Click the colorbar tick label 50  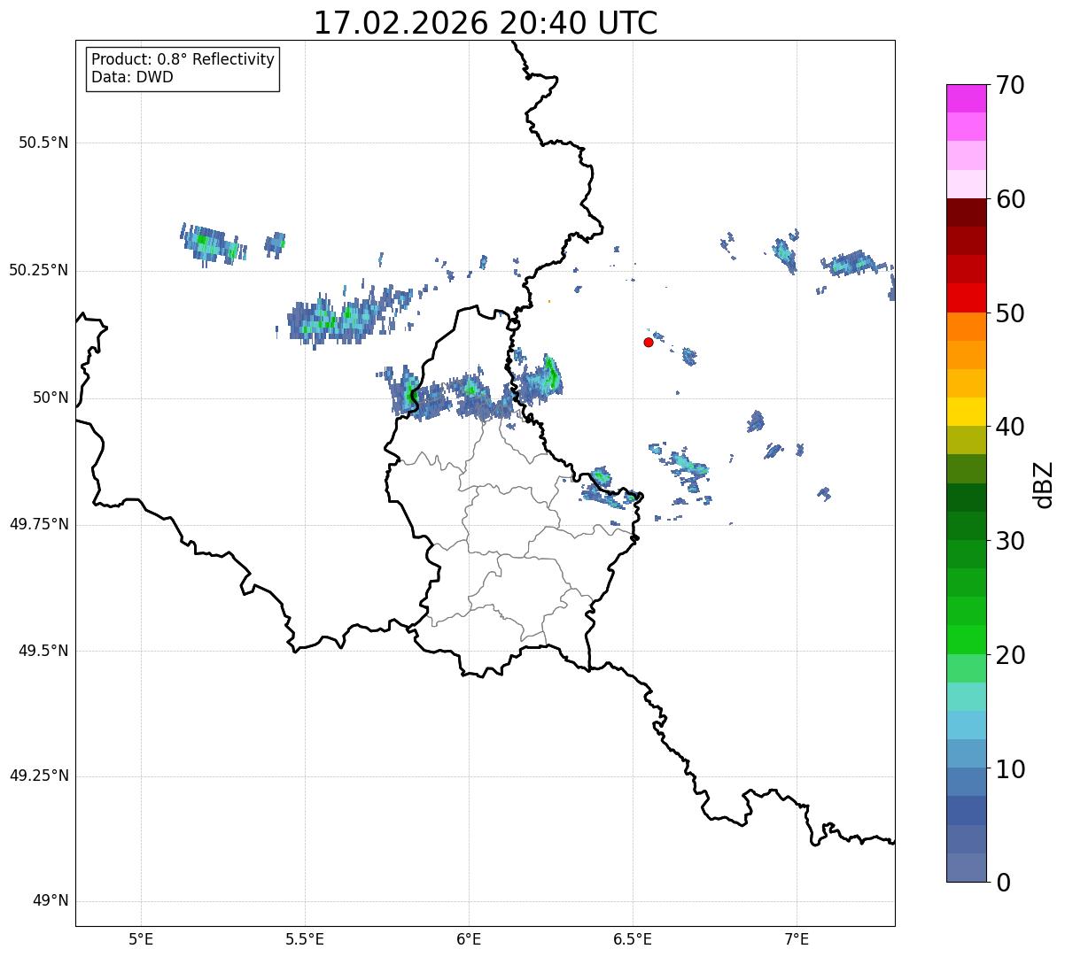[x=1010, y=313]
